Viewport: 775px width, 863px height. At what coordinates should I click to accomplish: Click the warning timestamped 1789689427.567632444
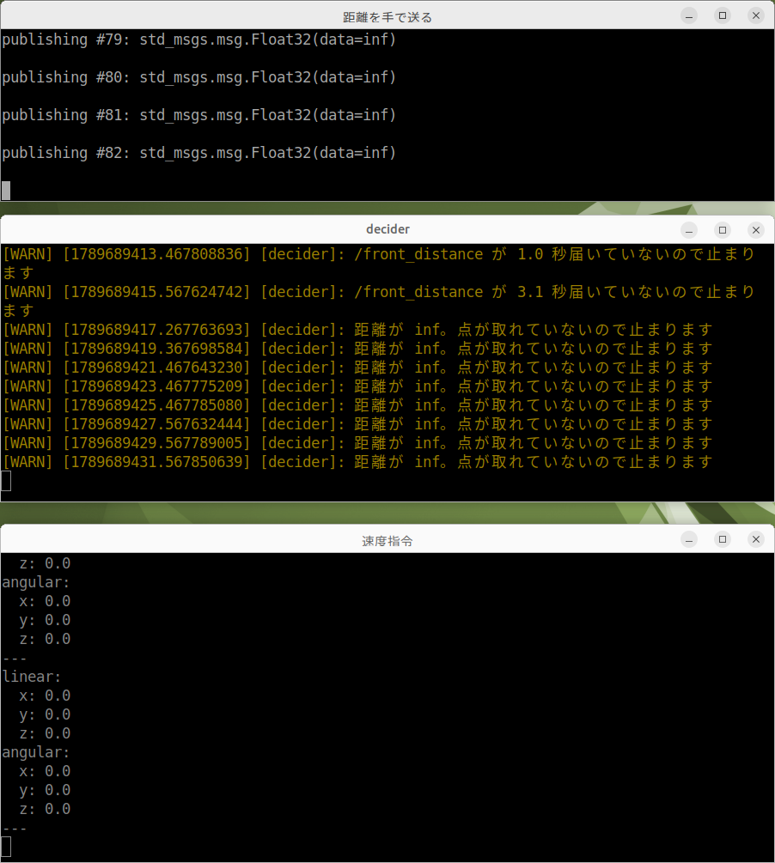(x=358, y=424)
